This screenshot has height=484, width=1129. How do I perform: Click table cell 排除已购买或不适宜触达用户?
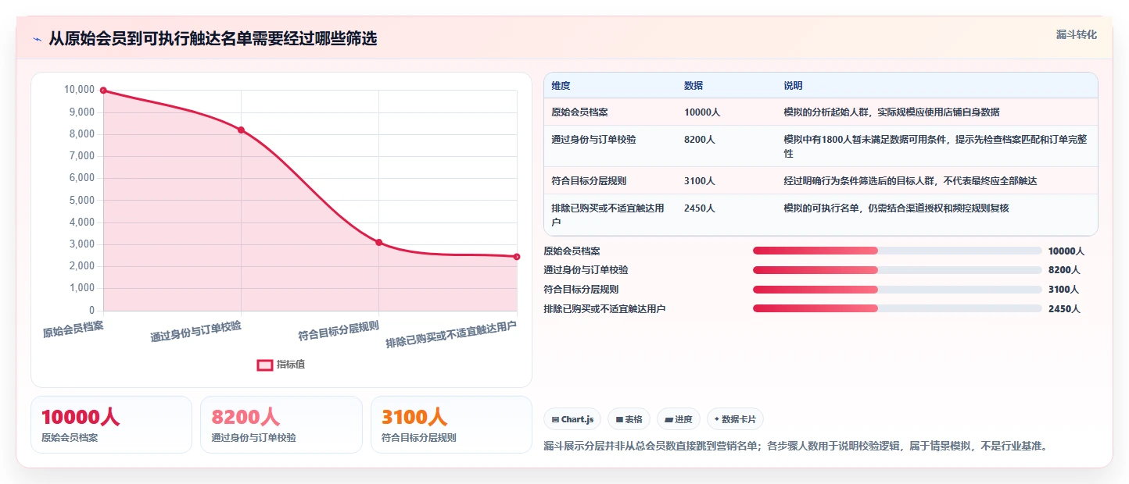click(x=608, y=215)
